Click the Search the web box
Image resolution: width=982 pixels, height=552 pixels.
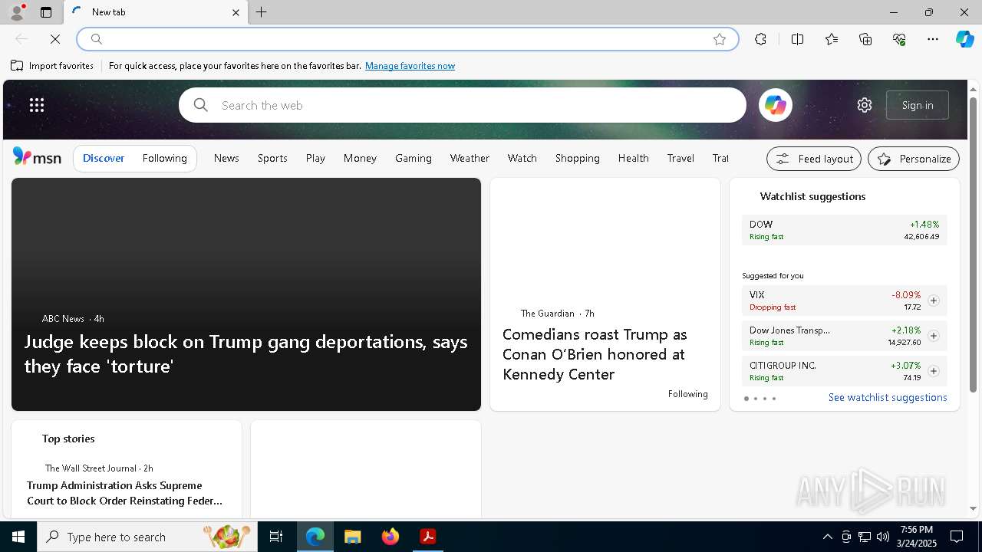tap(463, 105)
